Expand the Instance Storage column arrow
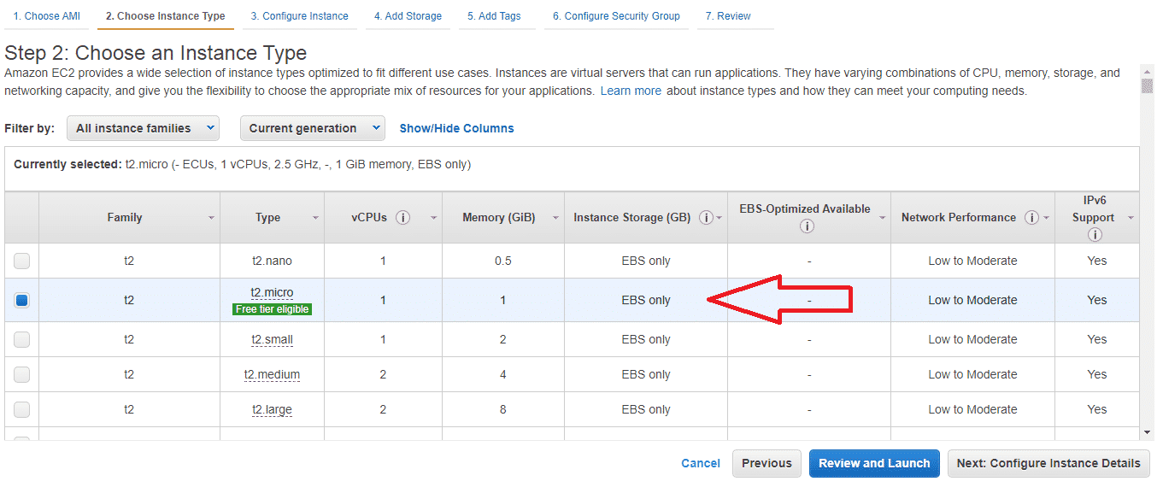This screenshot has height=493, width=1163. point(720,218)
